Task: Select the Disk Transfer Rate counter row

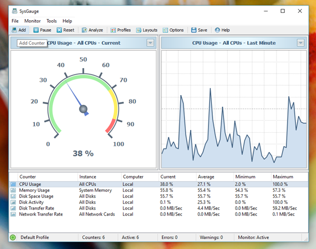Action: click(159, 208)
